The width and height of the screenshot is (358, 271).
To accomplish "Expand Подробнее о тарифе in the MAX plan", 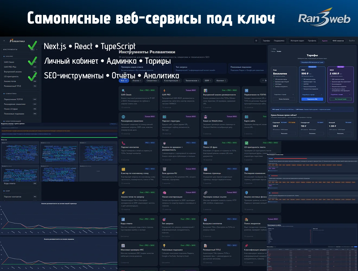I will click(x=340, y=95).
